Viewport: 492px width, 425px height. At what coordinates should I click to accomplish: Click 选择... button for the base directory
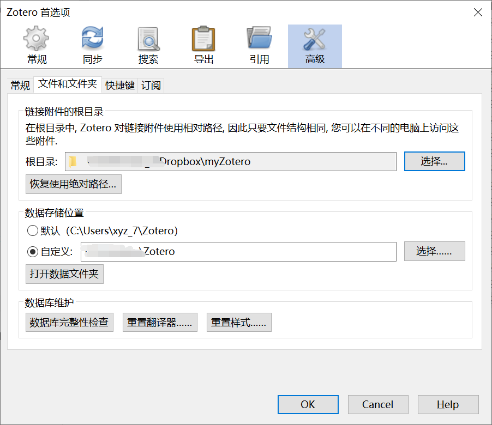click(434, 161)
